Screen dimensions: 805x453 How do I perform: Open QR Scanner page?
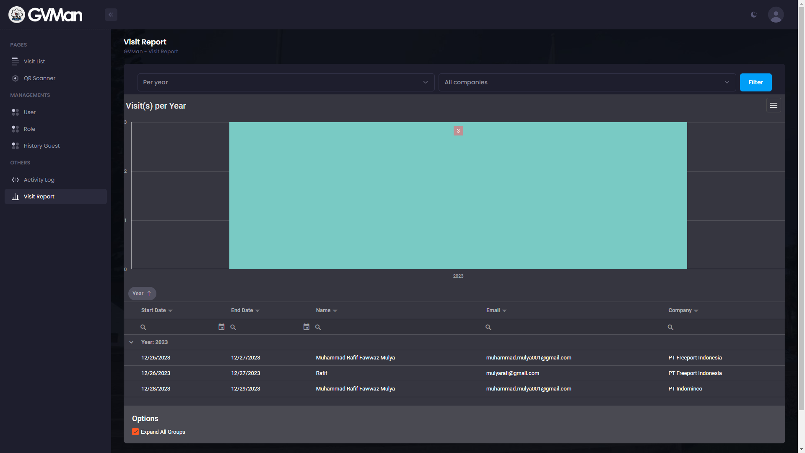pos(56,78)
